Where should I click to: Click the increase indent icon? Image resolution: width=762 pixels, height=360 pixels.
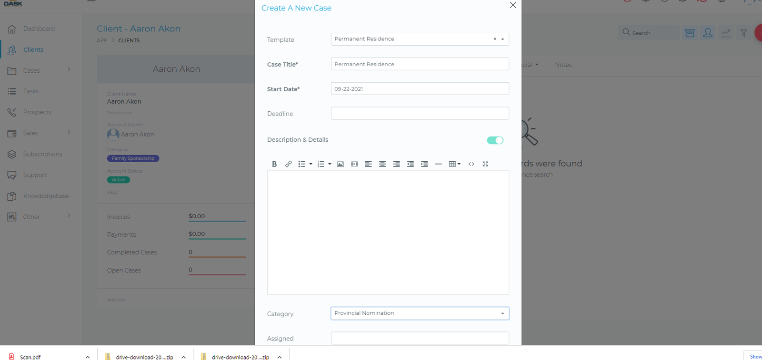tap(424, 164)
